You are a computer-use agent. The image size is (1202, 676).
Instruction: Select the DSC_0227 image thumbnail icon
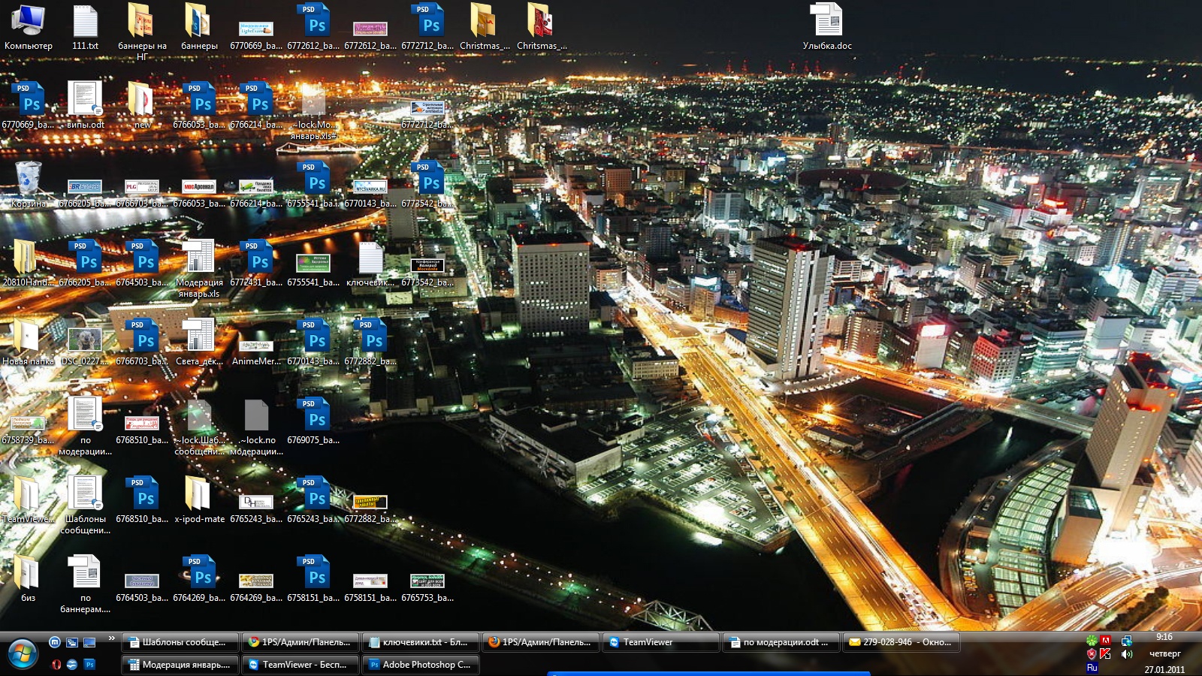tap(85, 340)
